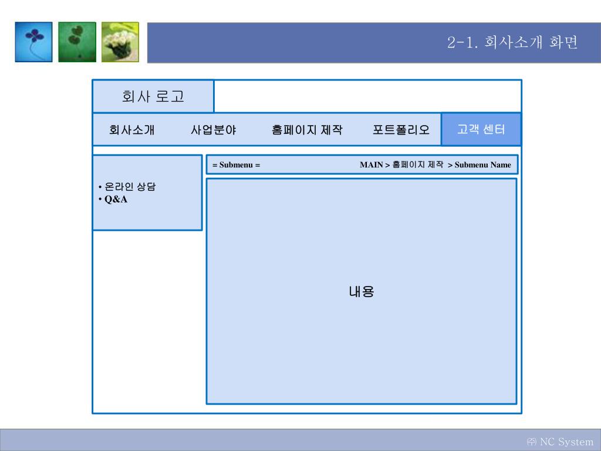Viewport: 601px width, 451px height.
Task: Open the 사업분야 menu item
Action: [214, 130]
